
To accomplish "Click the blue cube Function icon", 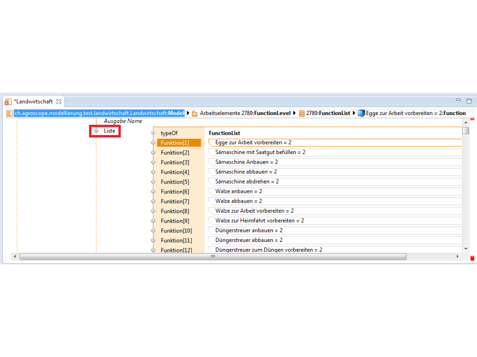I will pyautogui.click(x=361, y=113).
